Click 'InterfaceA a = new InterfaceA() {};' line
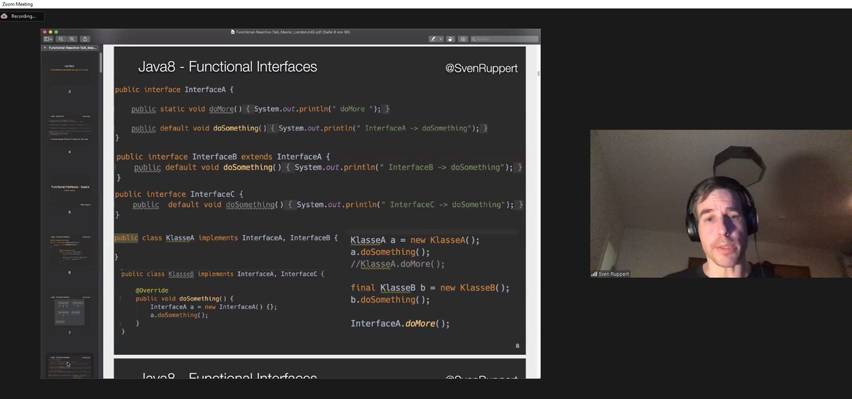The width and height of the screenshot is (852, 399). click(x=213, y=307)
